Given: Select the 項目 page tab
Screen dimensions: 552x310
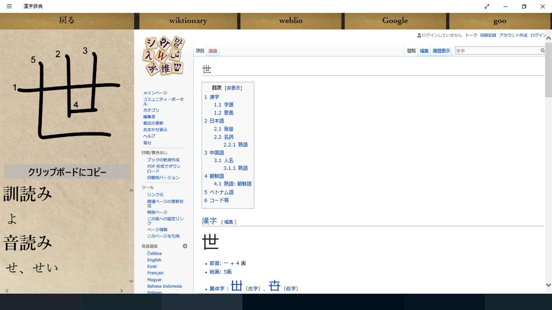Looking at the screenshot, I should coord(200,51).
